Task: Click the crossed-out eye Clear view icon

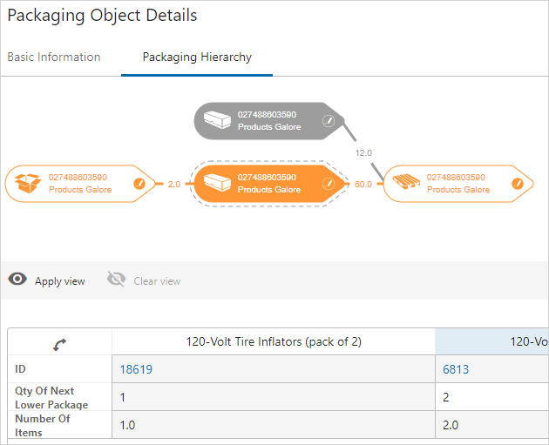Action: pyautogui.click(x=116, y=280)
